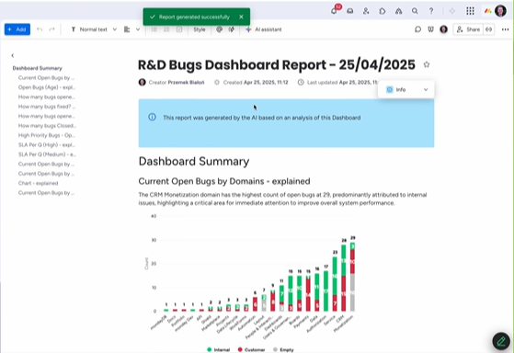Click the monday logo icon in top bar
Image resolution: width=514 pixels, height=353 pixels.
[487, 11]
